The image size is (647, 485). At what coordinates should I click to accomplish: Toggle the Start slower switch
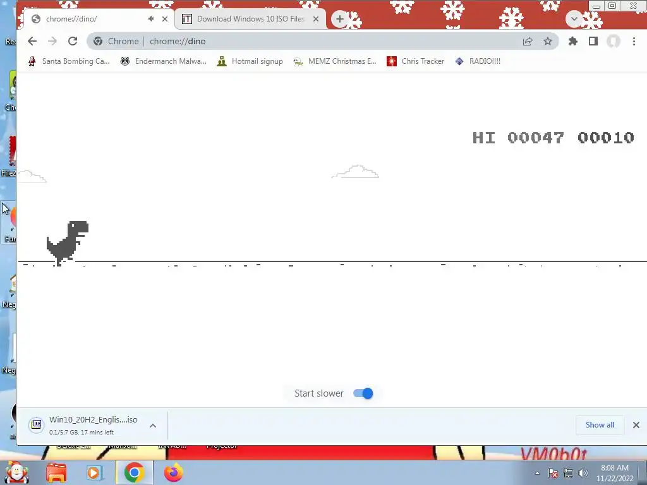click(x=363, y=393)
